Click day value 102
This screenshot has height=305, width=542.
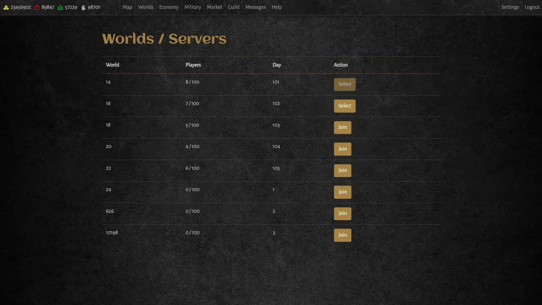(x=276, y=103)
